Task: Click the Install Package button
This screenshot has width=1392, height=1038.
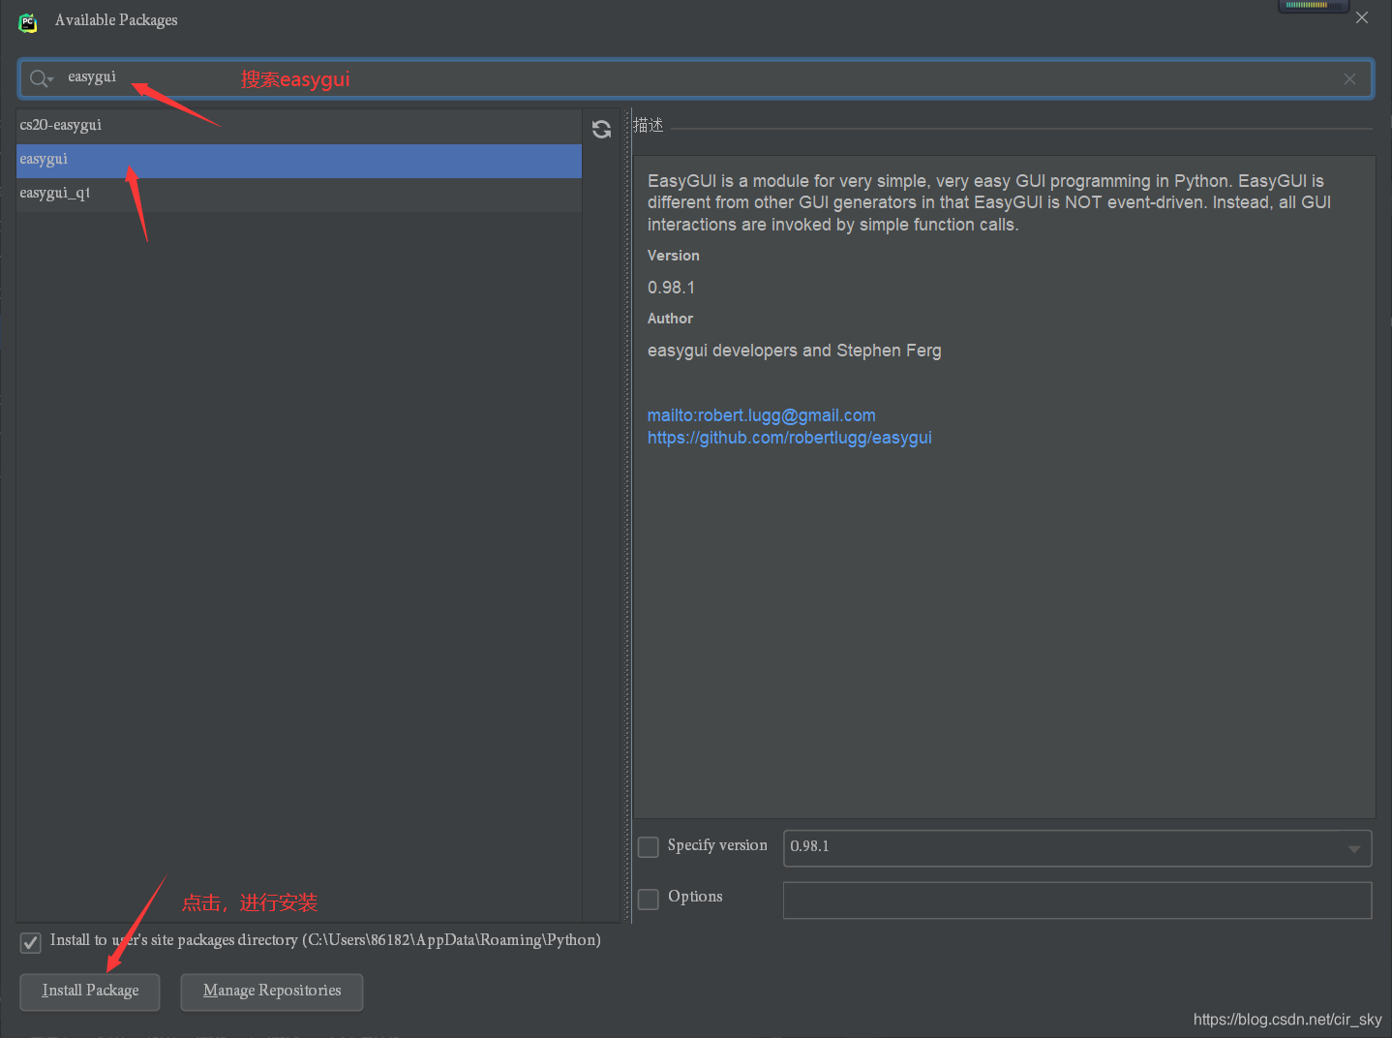Action: point(89,991)
